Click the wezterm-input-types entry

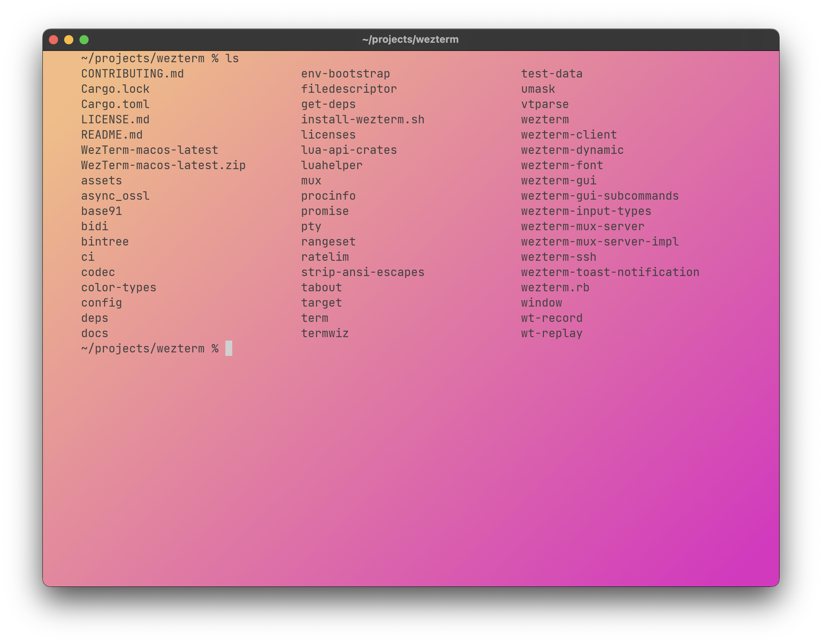(586, 211)
